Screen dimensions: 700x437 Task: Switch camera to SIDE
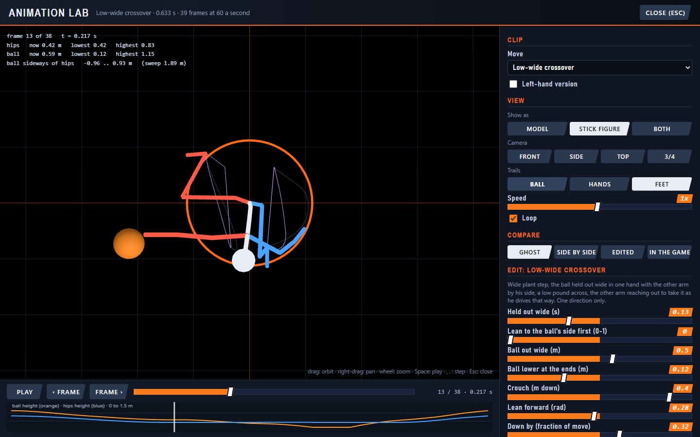click(x=576, y=156)
